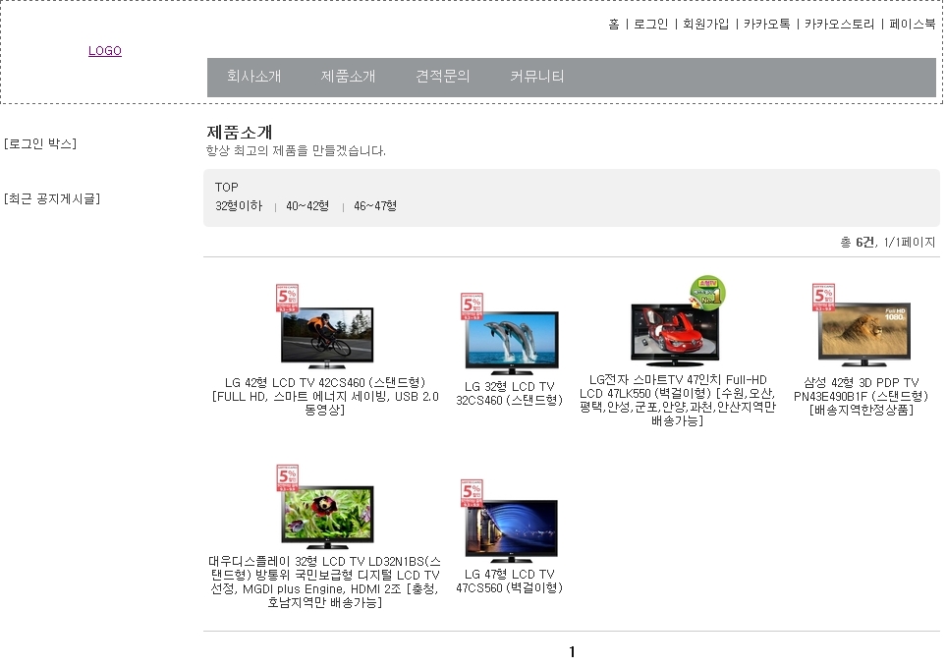Open the 제품소개 menu item
This screenshot has height=666, width=946.
[348, 76]
